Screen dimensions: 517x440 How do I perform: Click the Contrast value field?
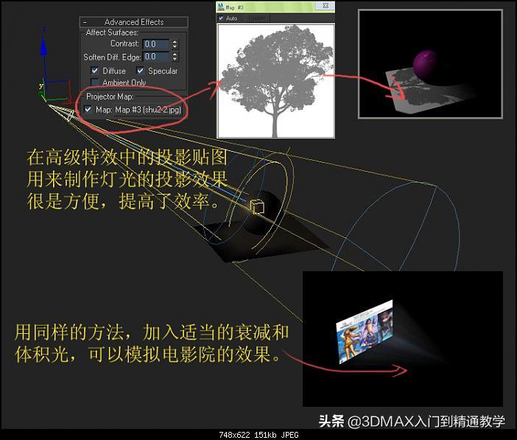pos(156,44)
